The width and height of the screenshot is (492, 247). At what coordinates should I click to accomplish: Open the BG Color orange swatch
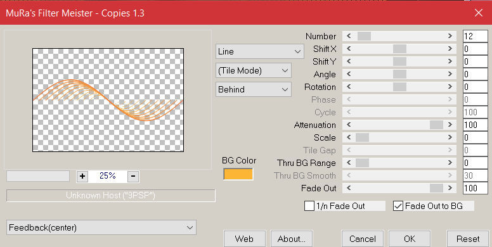238,174
